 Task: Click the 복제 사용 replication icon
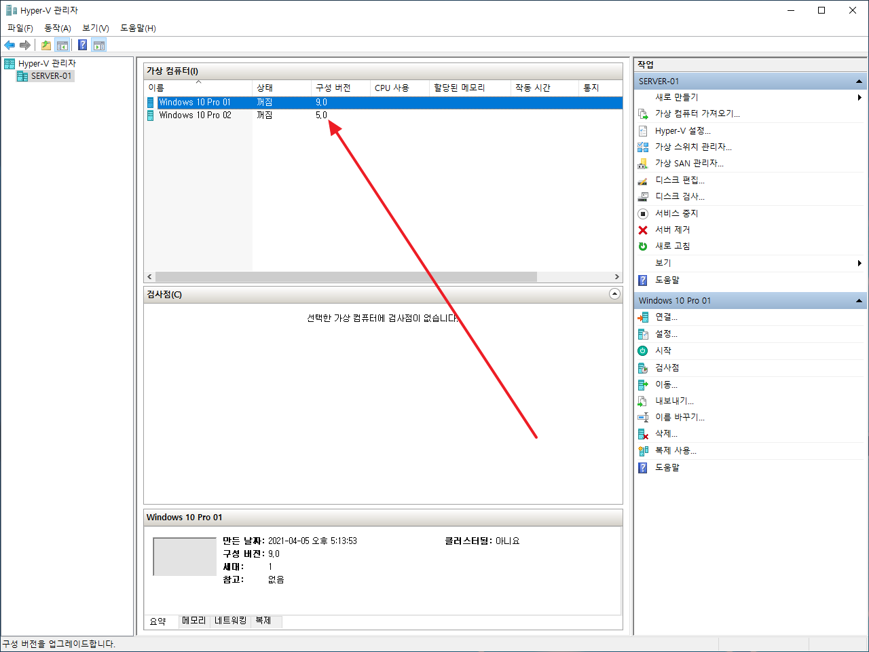coord(643,450)
